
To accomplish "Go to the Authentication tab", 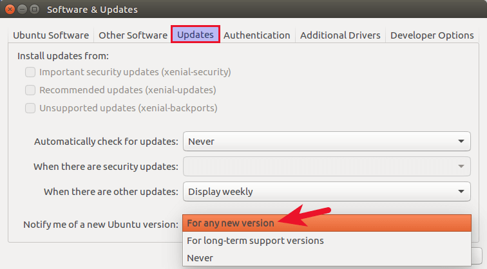I will [x=256, y=35].
